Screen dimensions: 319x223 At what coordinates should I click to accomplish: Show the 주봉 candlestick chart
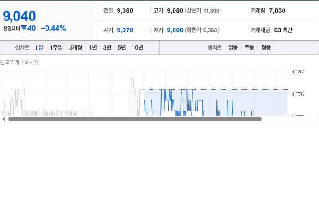click(249, 47)
